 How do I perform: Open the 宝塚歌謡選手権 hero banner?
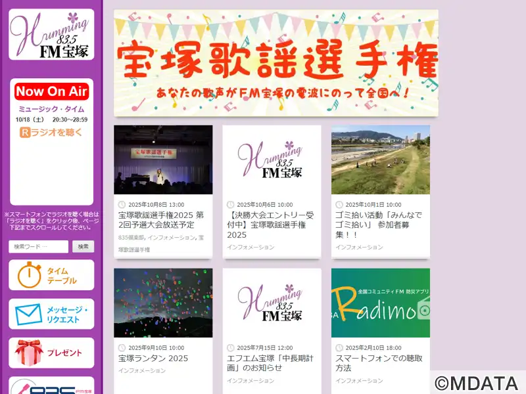[x=276, y=63]
